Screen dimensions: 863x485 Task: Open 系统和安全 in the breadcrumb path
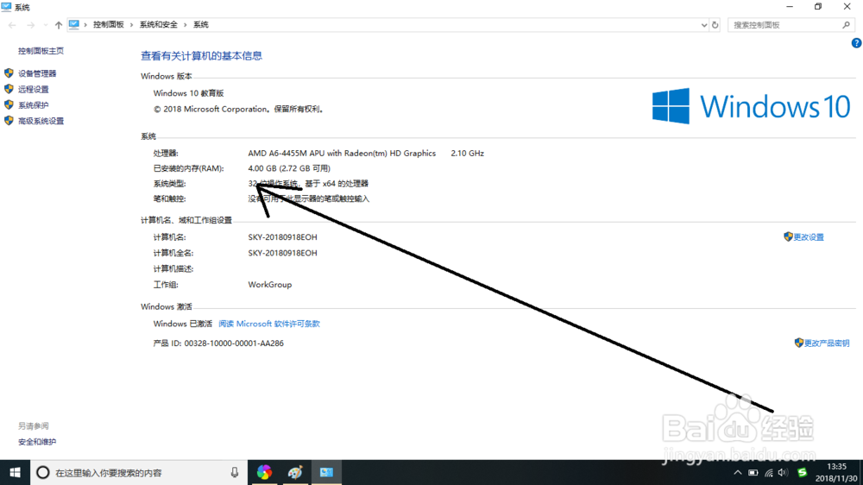click(159, 25)
